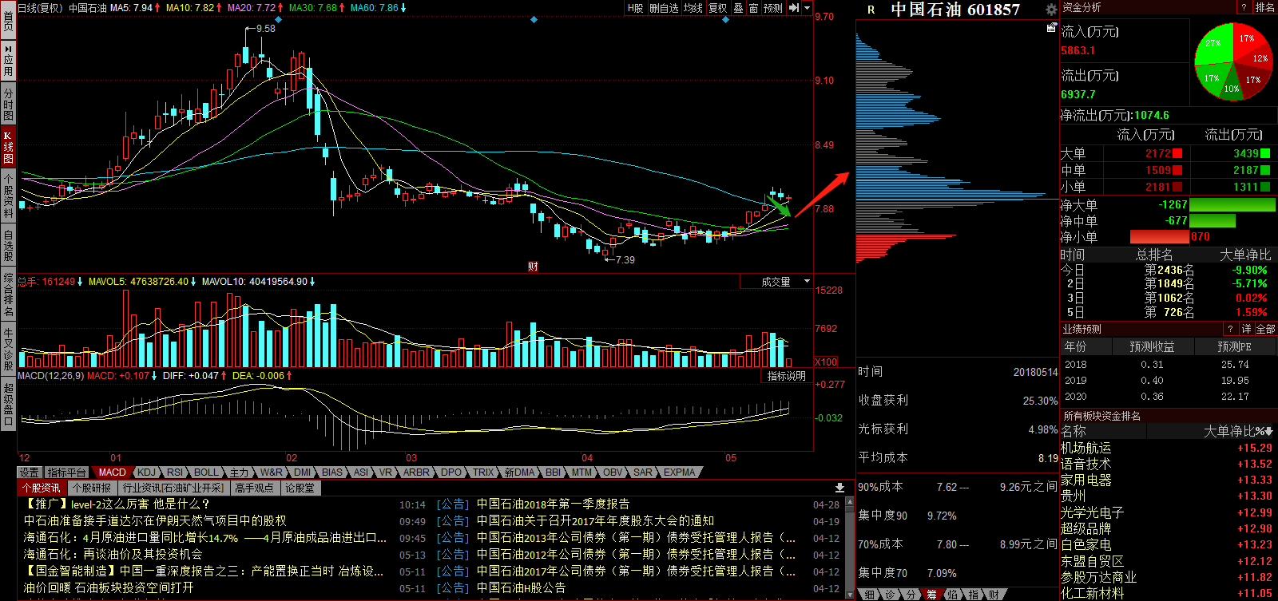Expand the 成交量 indicator dropdown
Viewport: 1278px width, 601px height.
click(x=807, y=282)
